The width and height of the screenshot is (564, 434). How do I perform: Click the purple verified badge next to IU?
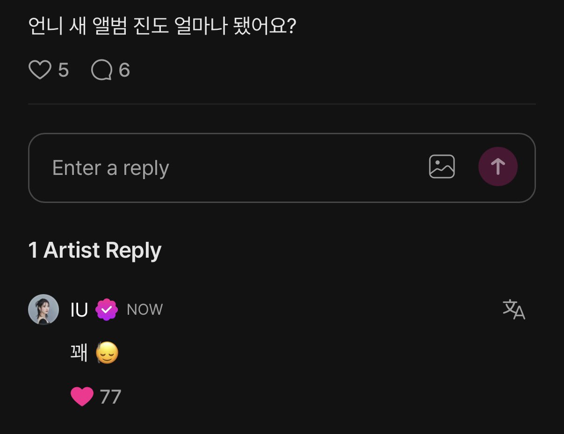[x=107, y=310]
